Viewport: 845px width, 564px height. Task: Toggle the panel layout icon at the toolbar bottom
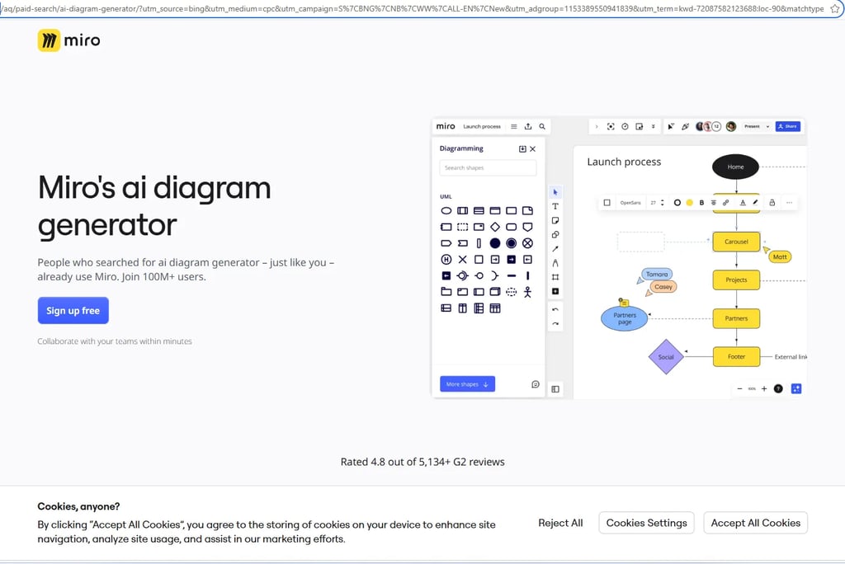(x=555, y=389)
